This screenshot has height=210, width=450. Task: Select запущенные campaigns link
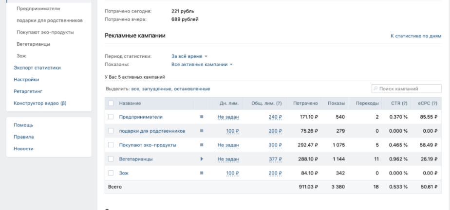pos(156,89)
